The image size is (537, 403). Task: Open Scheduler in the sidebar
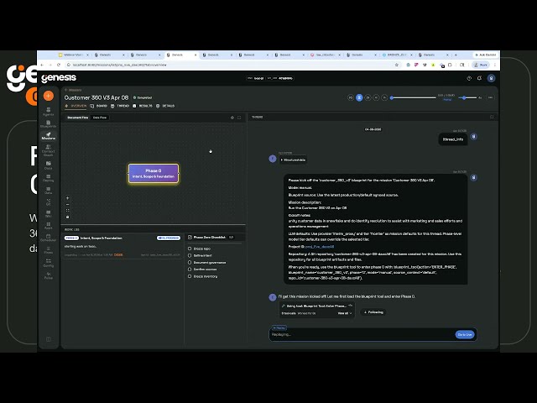pyautogui.click(x=49, y=238)
